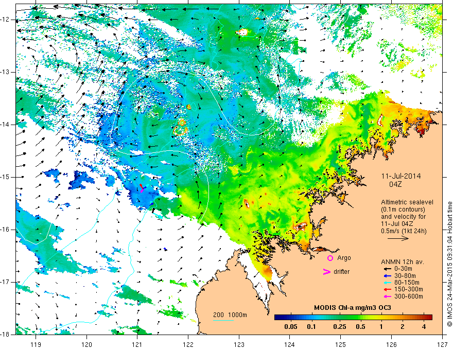453x350 pixels.
Task: Select the magenta 300-600m arrow in legend
Action: pyautogui.click(x=387, y=296)
